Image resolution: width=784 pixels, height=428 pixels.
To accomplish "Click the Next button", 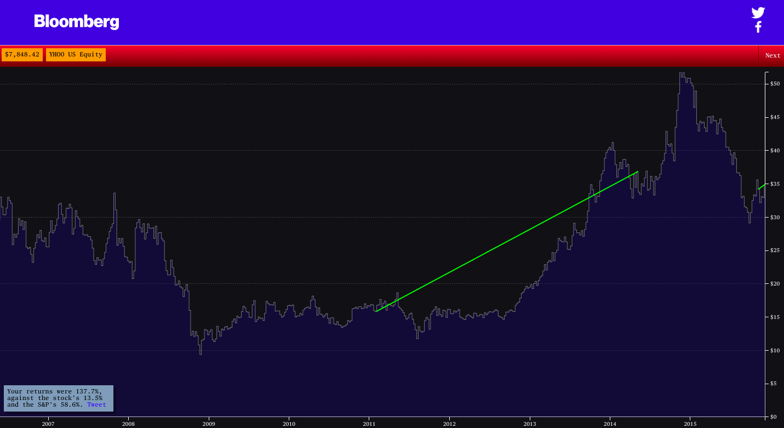I will [772, 55].
